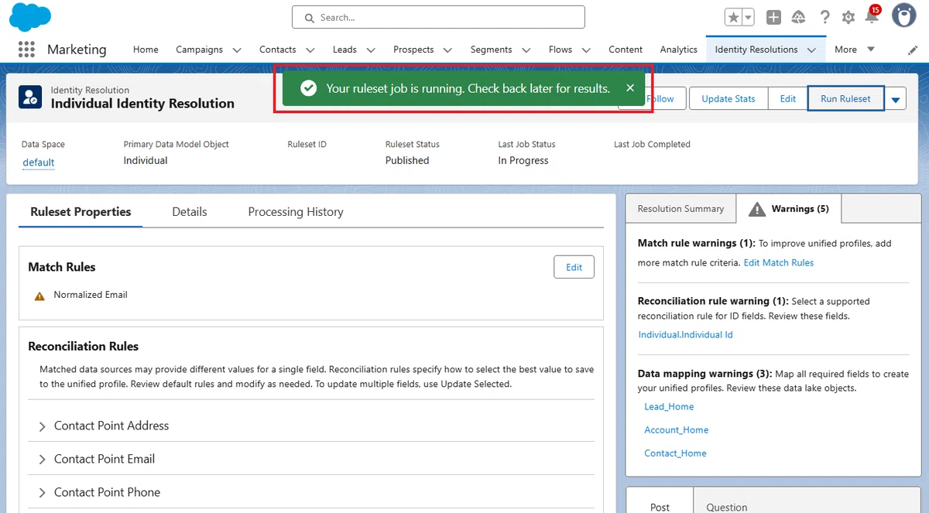Open the Contacts tab
Viewport: 929px width, 513px height.
(x=278, y=50)
